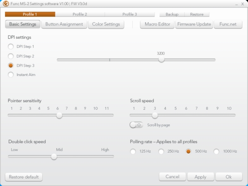Viewport: 248px width, 186px height.
Task: Select 125 Hz polling rate
Action: pyautogui.click(x=133, y=151)
